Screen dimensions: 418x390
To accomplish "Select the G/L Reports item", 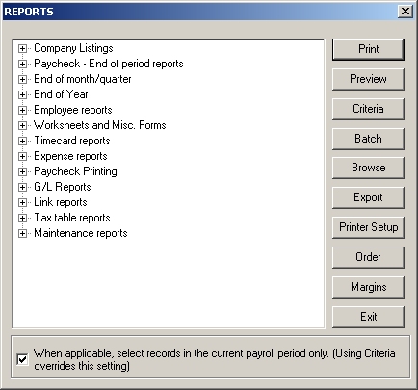I will (x=63, y=187).
